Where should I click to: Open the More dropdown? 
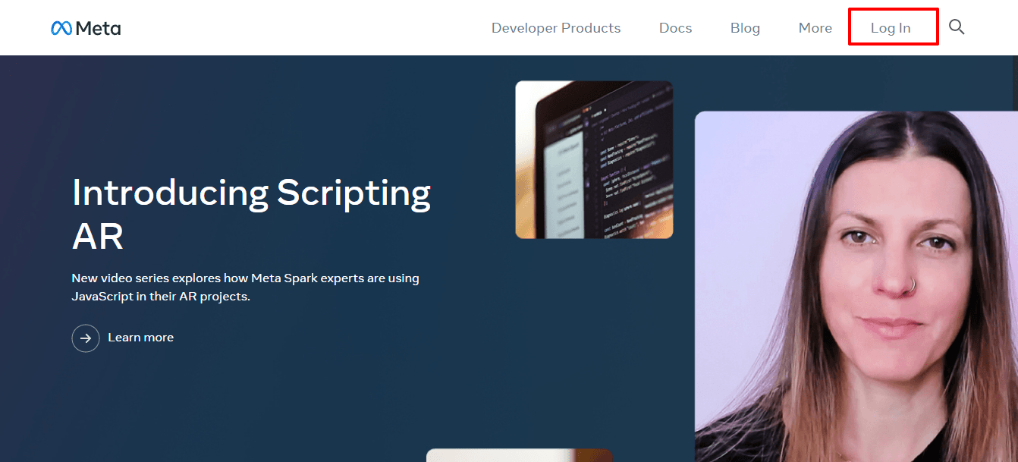click(814, 27)
